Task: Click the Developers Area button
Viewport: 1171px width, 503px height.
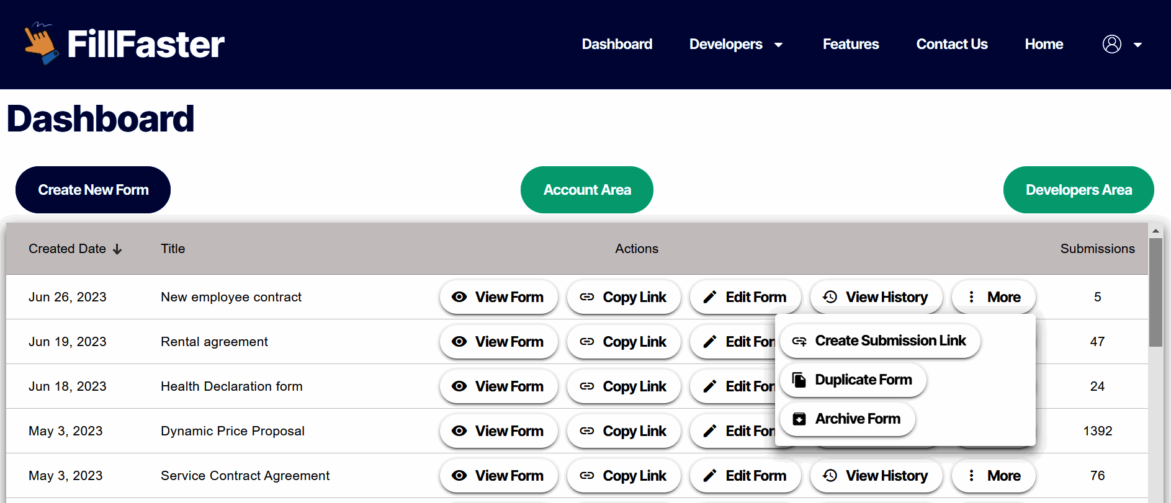Action: tap(1078, 190)
